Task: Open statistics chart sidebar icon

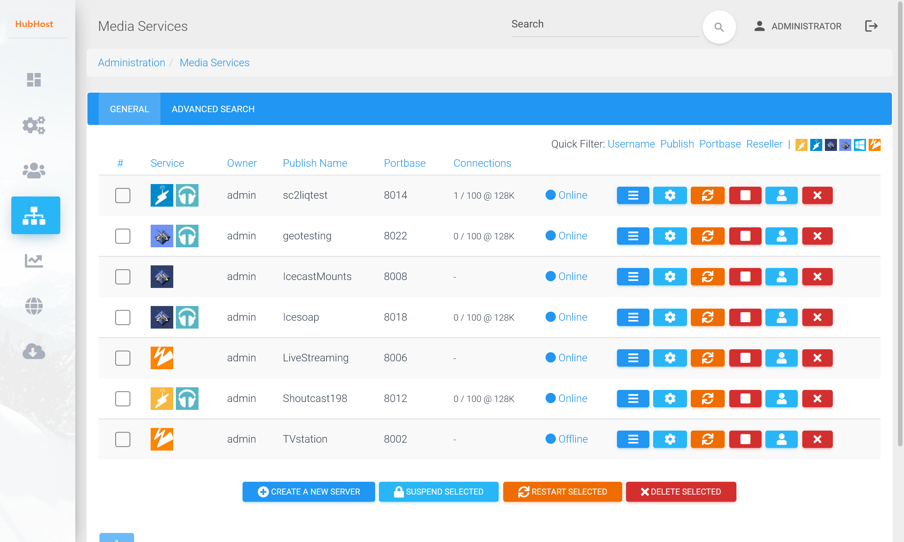Action: coord(34,260)
